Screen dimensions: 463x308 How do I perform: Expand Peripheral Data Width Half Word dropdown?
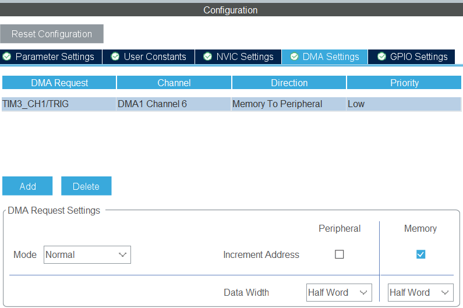click(339, 292)
